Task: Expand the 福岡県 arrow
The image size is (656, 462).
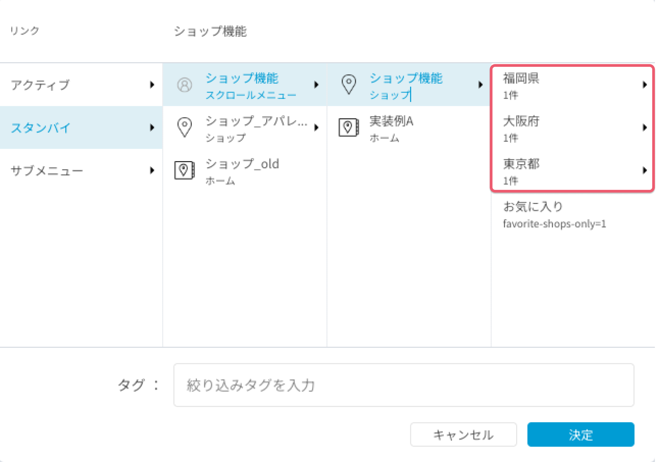Action: coord(645,84)
